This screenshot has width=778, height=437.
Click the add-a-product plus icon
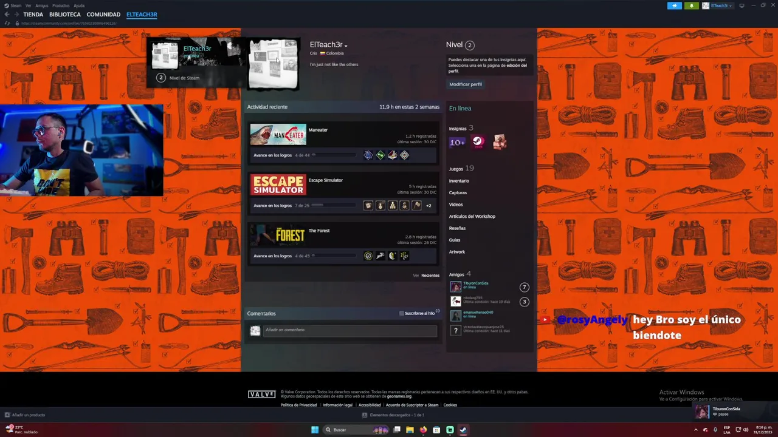point(7,415)
